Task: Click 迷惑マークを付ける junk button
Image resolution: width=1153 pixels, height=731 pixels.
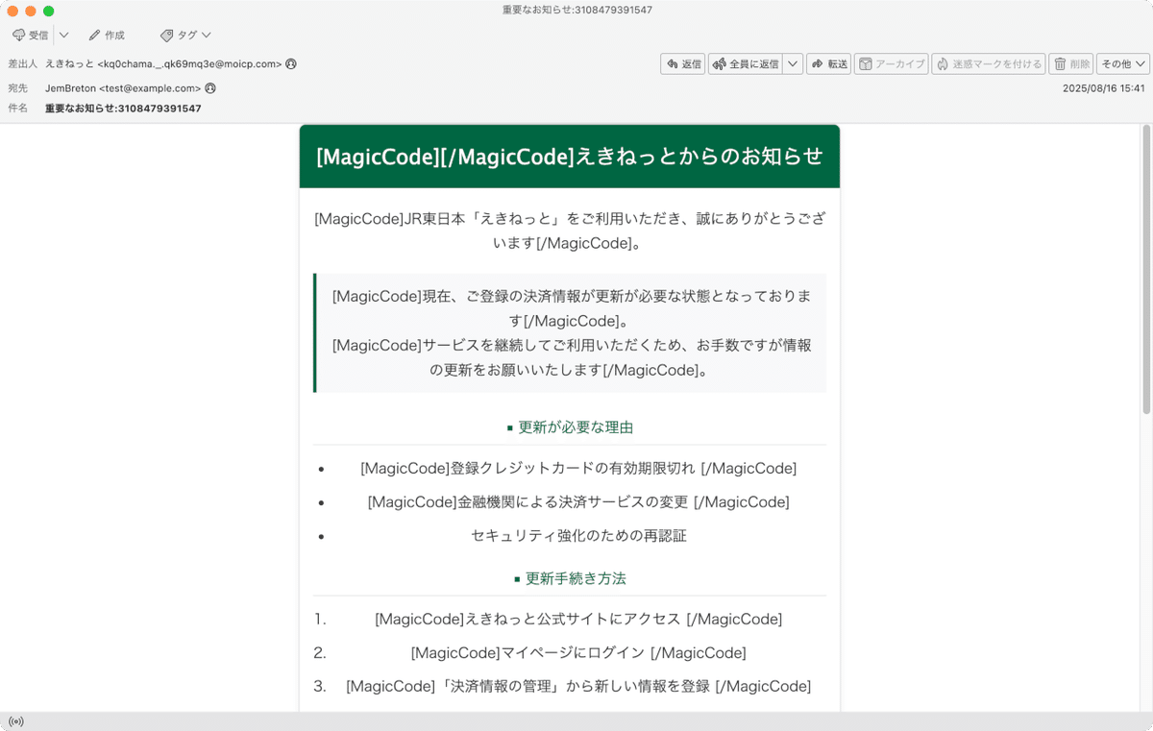Action: click(988, 63)
